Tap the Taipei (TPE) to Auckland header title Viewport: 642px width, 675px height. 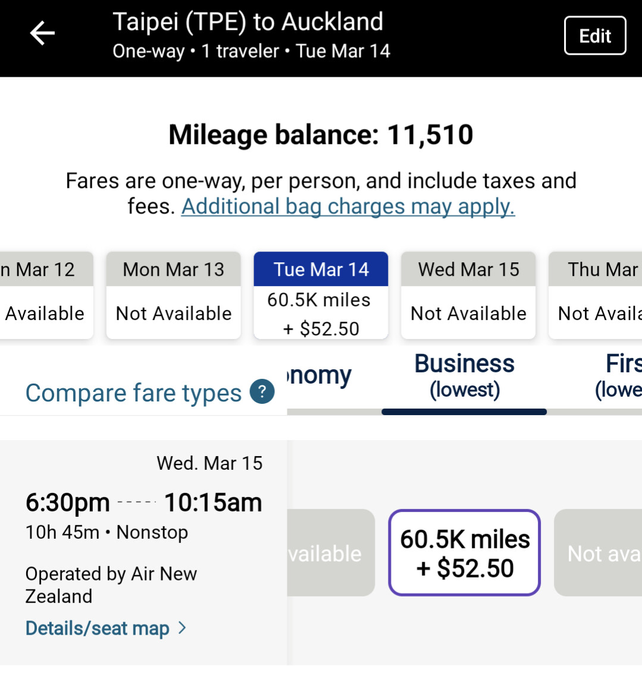(x=248, y=21)
